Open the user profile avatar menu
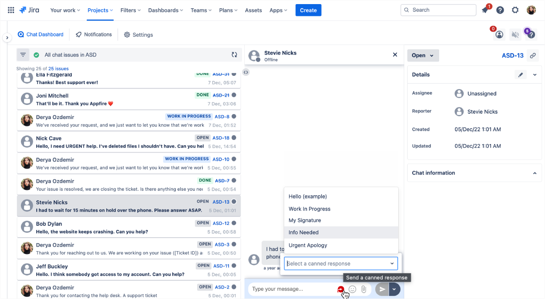 pos(531,10)
